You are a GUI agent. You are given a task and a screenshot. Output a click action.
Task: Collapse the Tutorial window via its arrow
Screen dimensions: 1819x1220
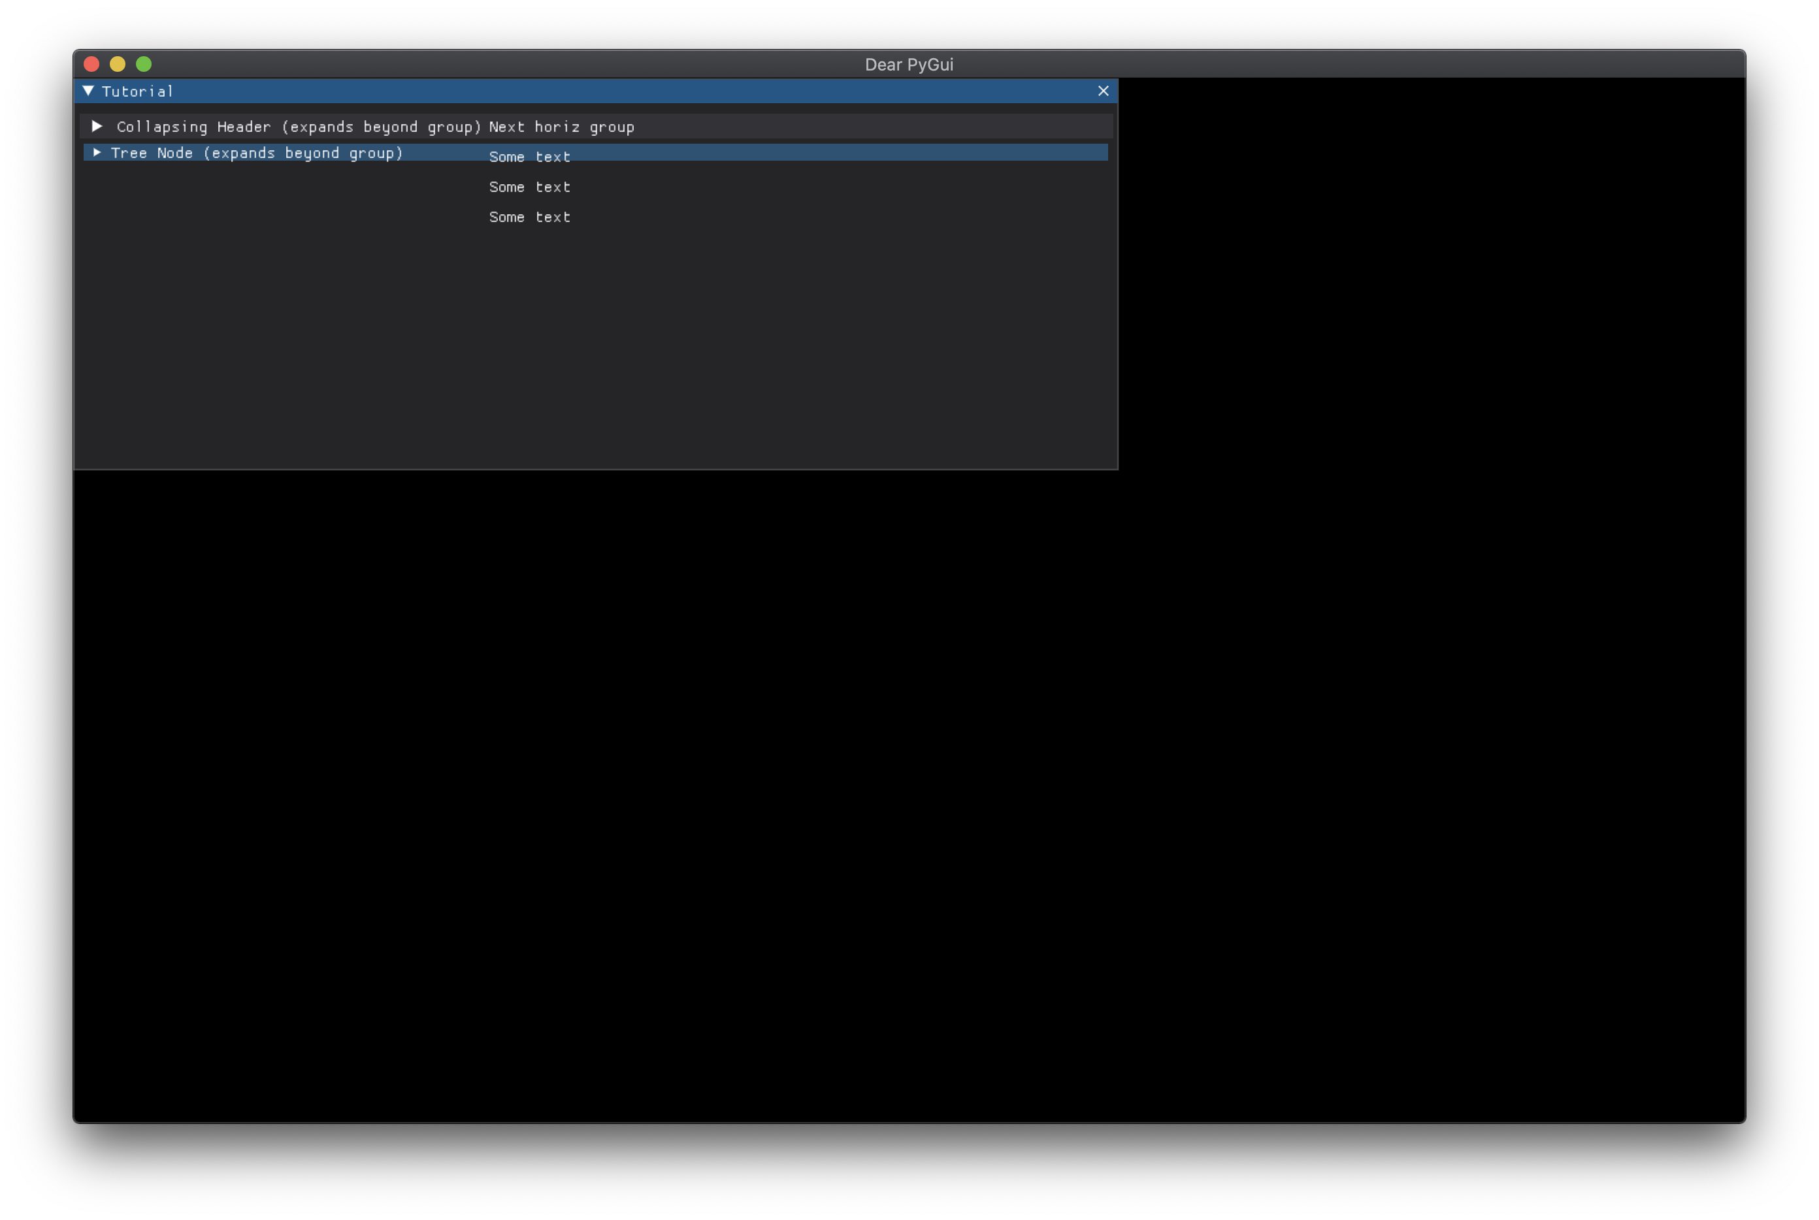(88, 91)
